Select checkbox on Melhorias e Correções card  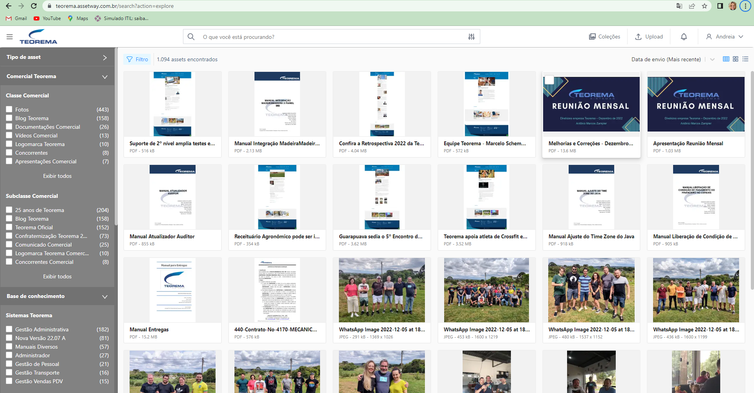(x=549, y=80)
